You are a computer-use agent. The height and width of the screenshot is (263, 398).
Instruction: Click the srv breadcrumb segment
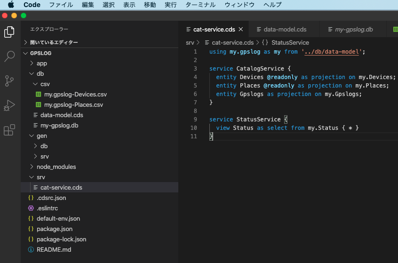click(190, 43)
